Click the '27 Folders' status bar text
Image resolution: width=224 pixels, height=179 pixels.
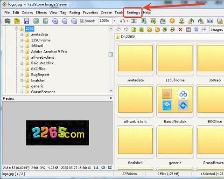tap(129, 174)
